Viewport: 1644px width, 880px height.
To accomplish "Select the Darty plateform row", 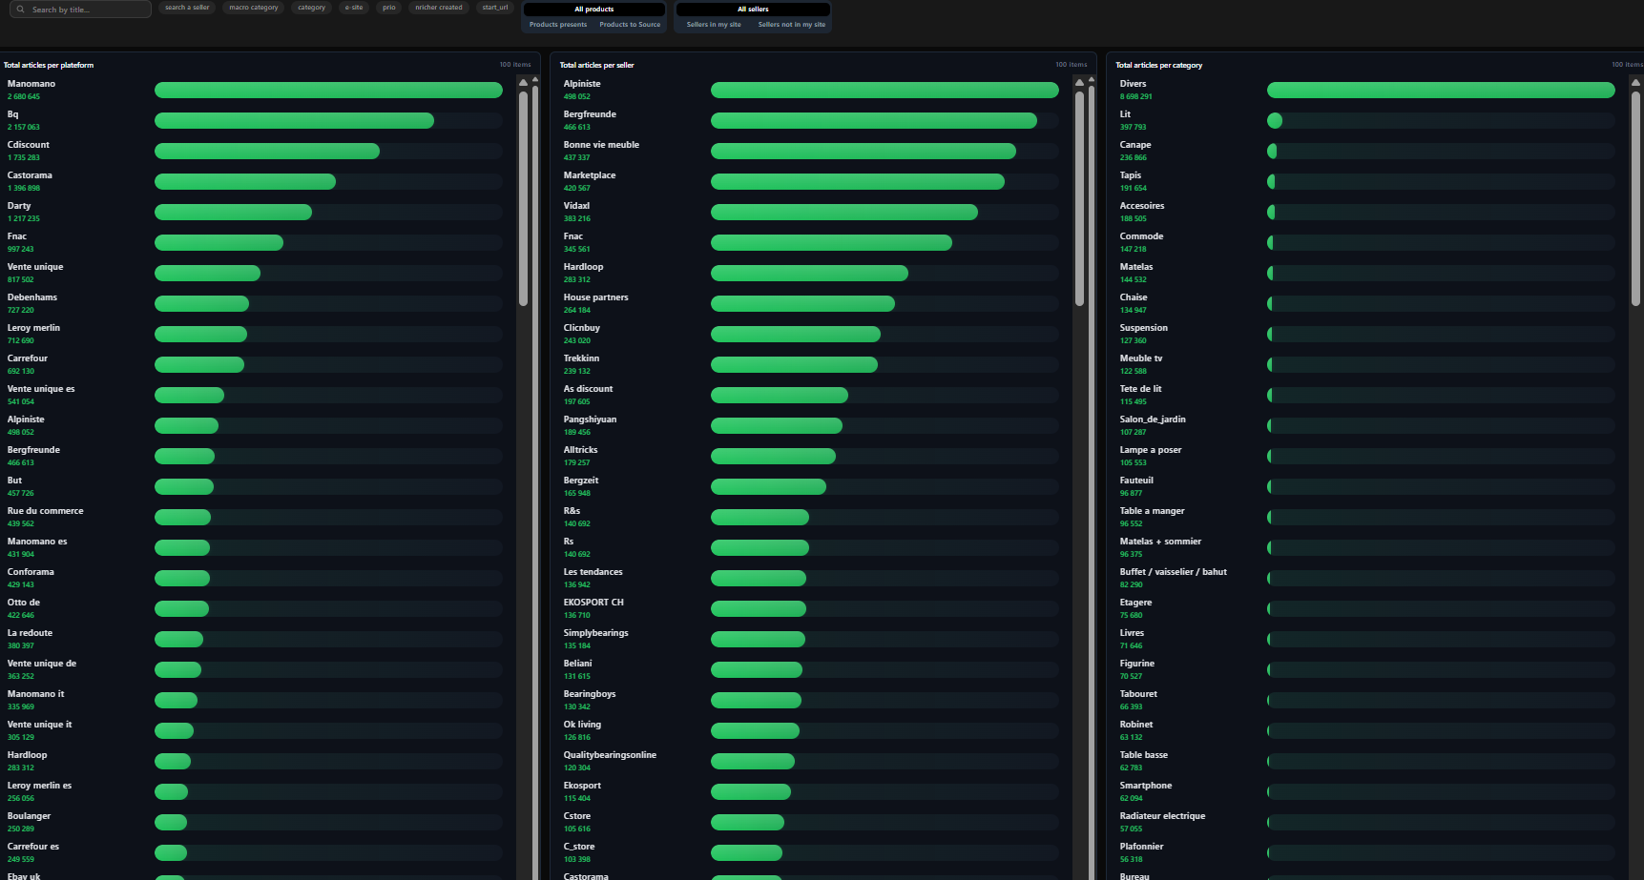I will (x=255, y=212).
